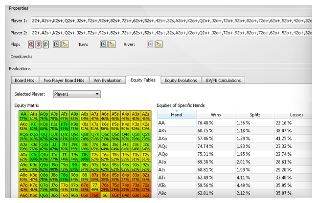Switch to the Win Evaluation tab
This screenshot has height=203, width=317.
coord(107,81)
